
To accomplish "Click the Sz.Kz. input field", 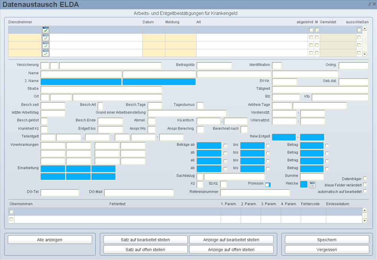I will point(223,184).
